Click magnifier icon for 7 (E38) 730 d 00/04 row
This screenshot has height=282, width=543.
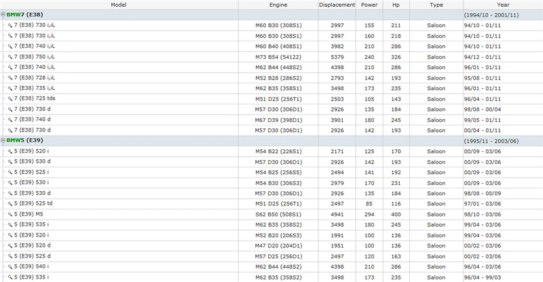click(10, 130)
